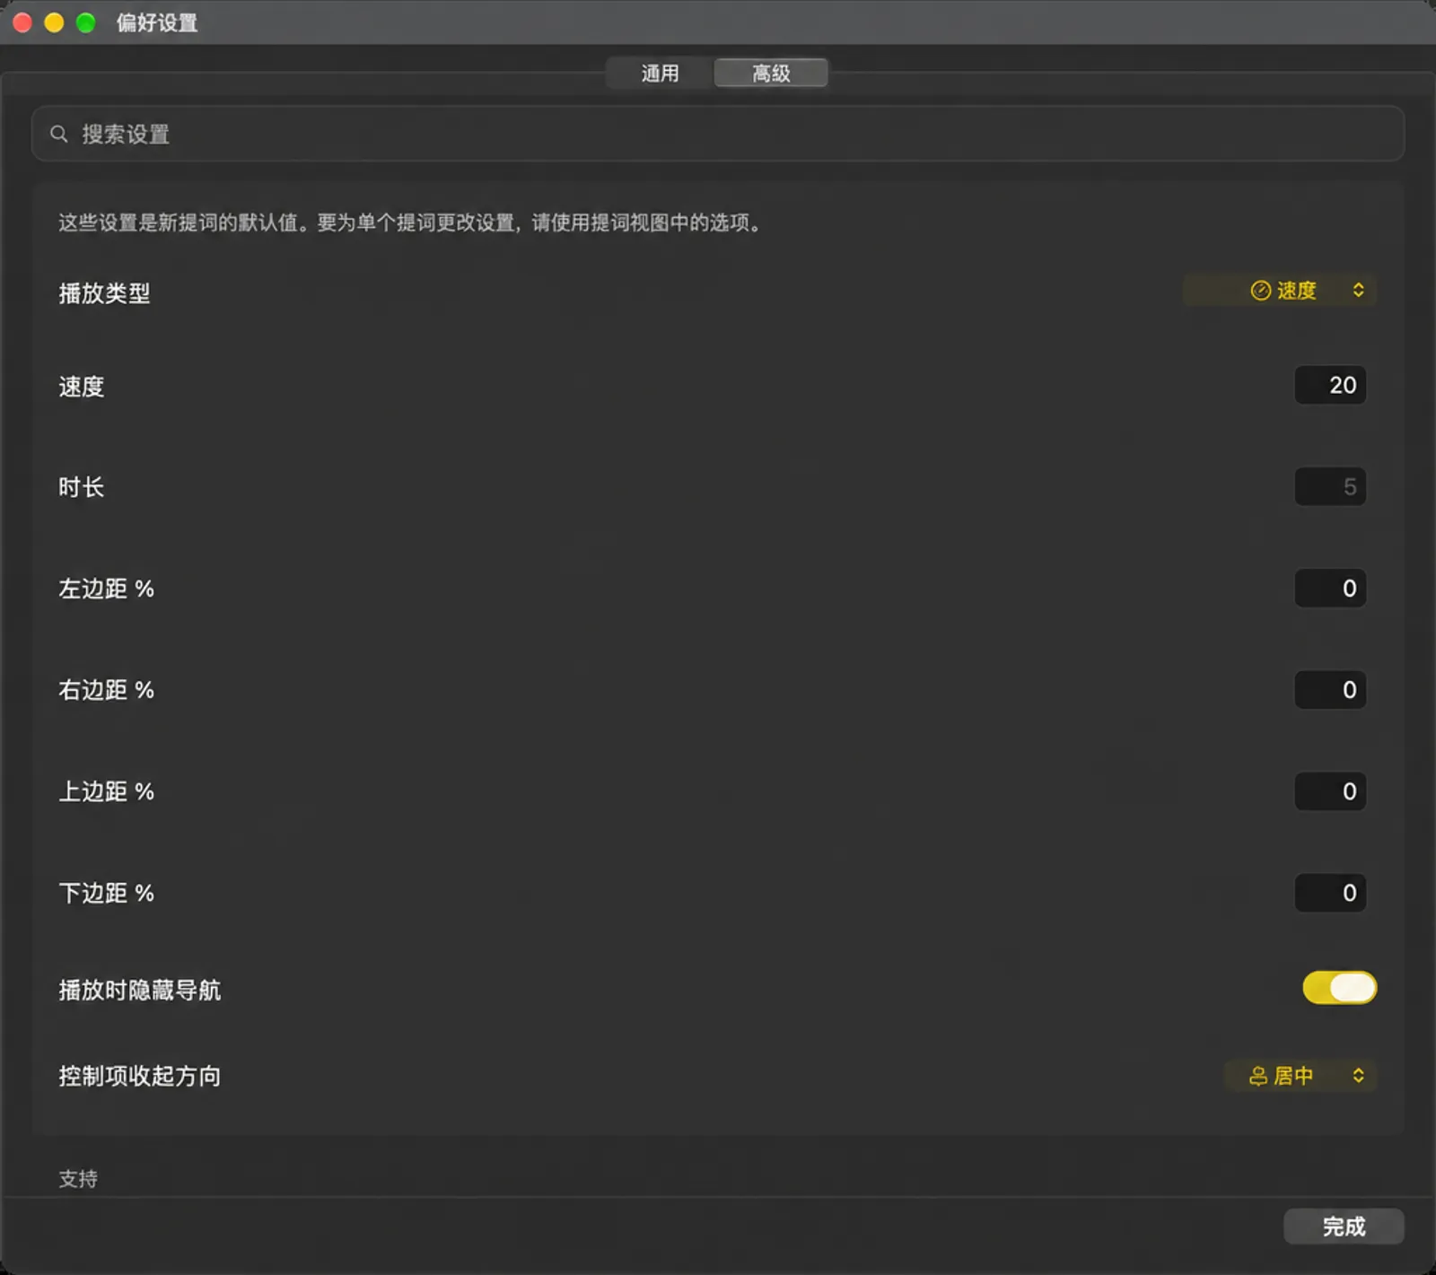Screen dimensions: 1436x1275
Task: Focus the 搜索设置 search field
Action: (x=718, y=134)
